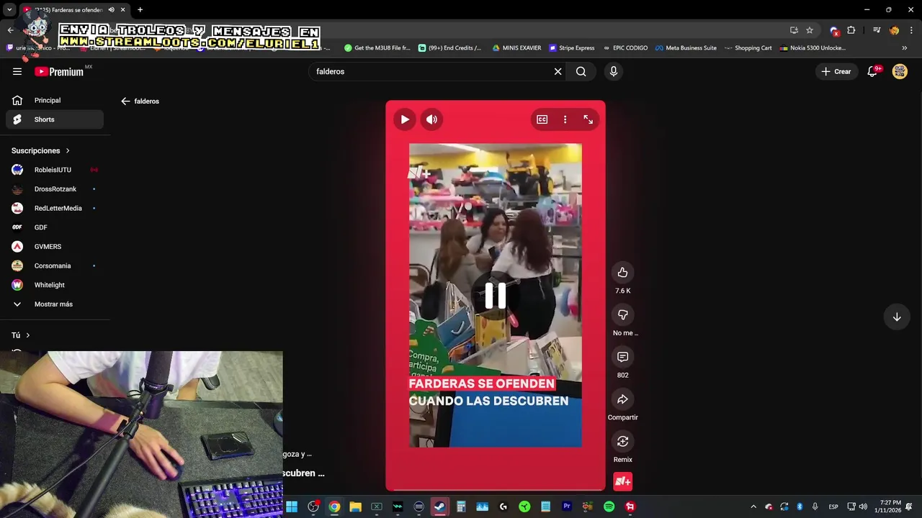This screenshot has height=518, width=922.
Task: Open Stripe Express bookmark
Action: pos(572,48)
